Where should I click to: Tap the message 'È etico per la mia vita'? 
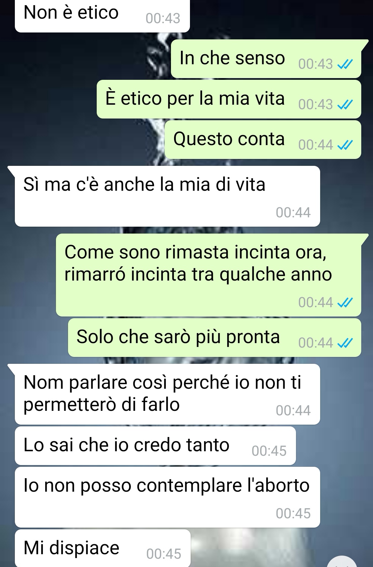click(229, 99)
